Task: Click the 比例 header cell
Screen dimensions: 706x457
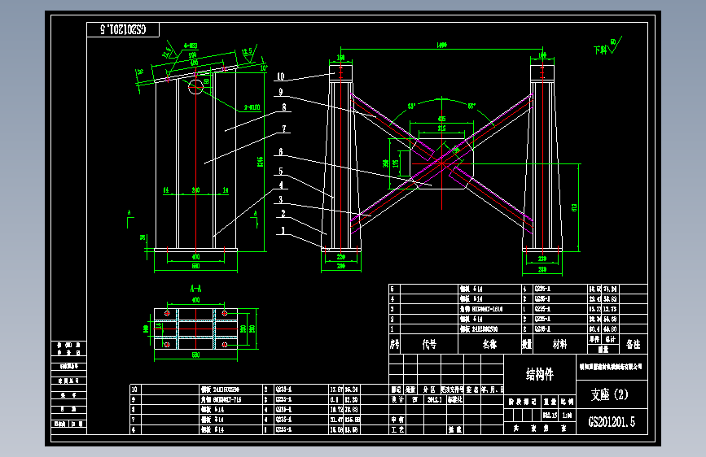Action: 567,402
